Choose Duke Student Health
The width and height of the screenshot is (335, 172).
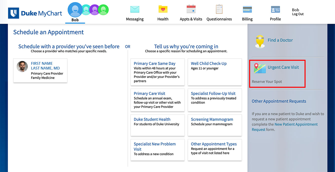click(x=158, y=125)
